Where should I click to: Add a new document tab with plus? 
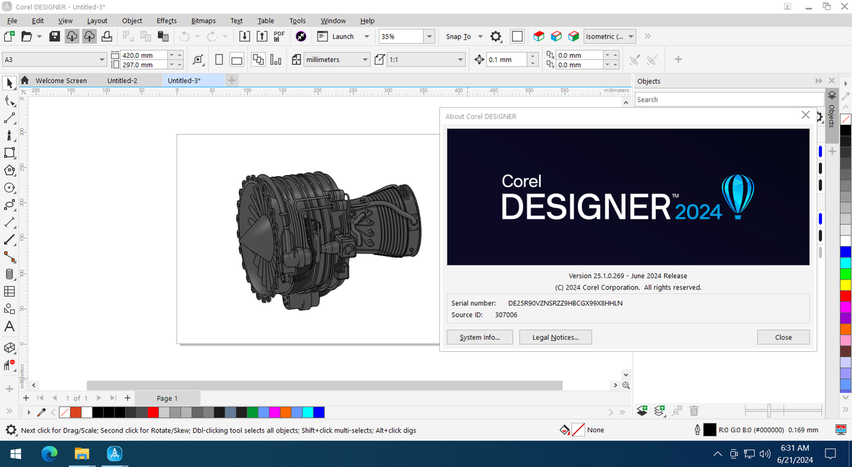[x=231, y=80]
